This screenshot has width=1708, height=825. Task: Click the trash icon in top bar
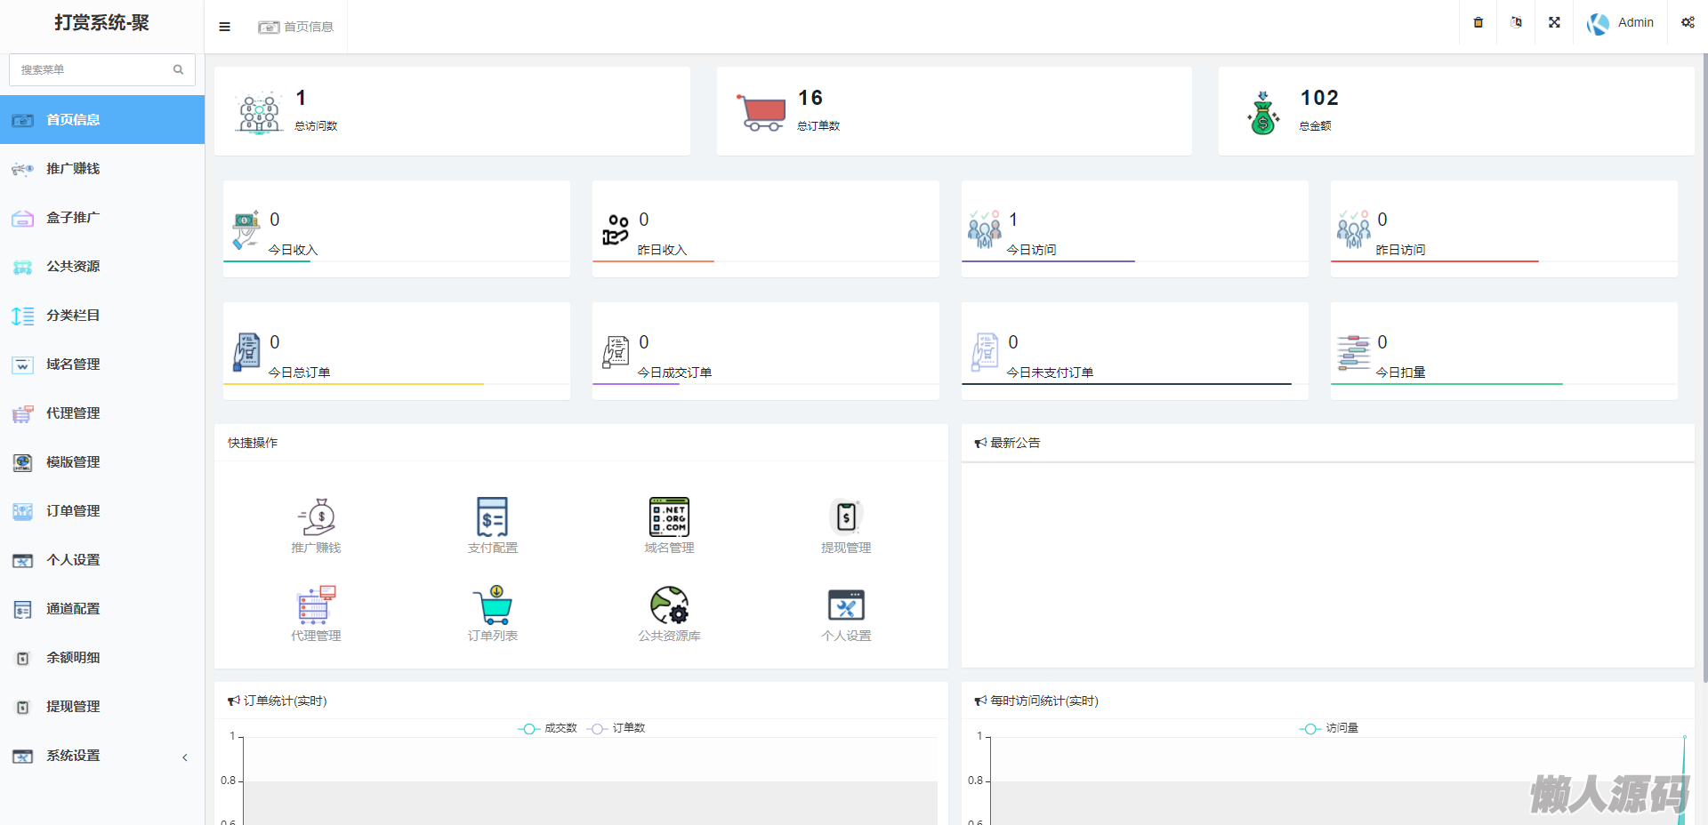(x=1478, y=23)
